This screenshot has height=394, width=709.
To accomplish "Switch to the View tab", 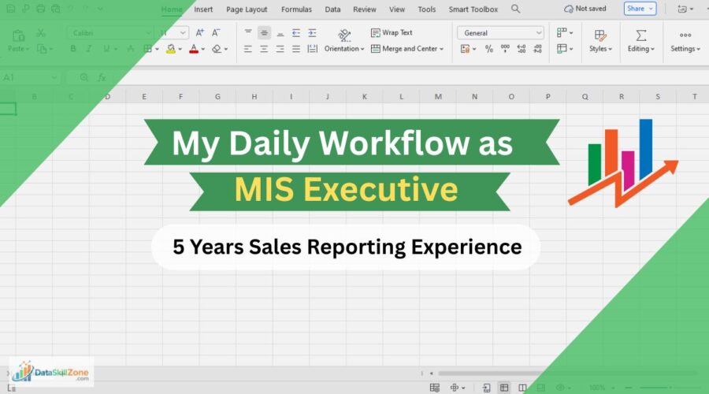I will click(x=397, y=9).
